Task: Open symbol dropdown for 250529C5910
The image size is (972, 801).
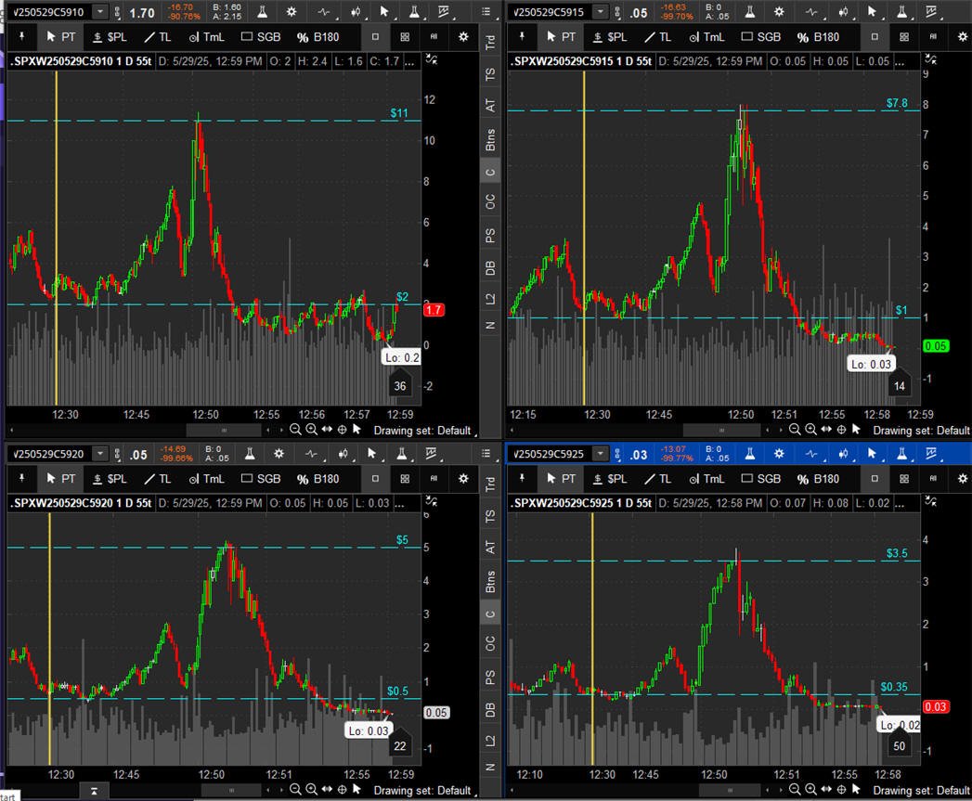Action: tap(100, 12)
